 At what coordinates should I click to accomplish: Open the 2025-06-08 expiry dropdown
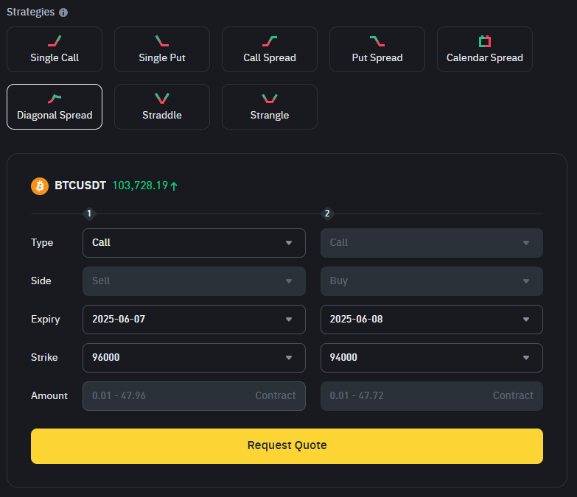pos(432,319)
